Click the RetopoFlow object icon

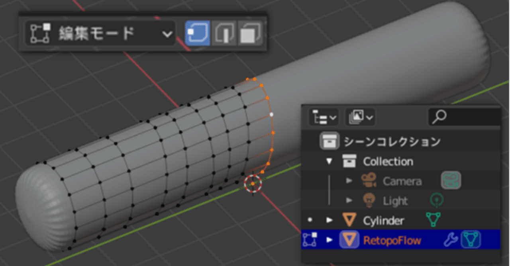(349, 239)
